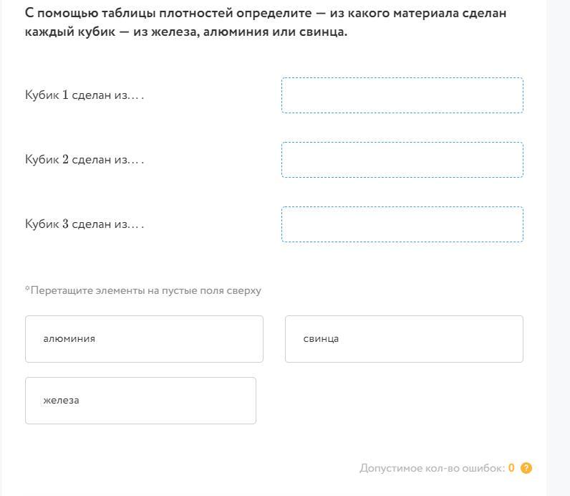Click the empty field for Кубик 3

click(x=402, y=224)
